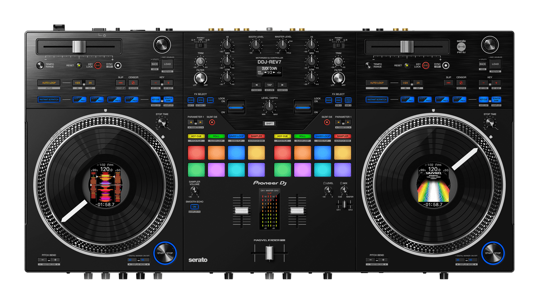Flip the right FX LOCK ON lever
539x304 pixels.
[302, 107]
